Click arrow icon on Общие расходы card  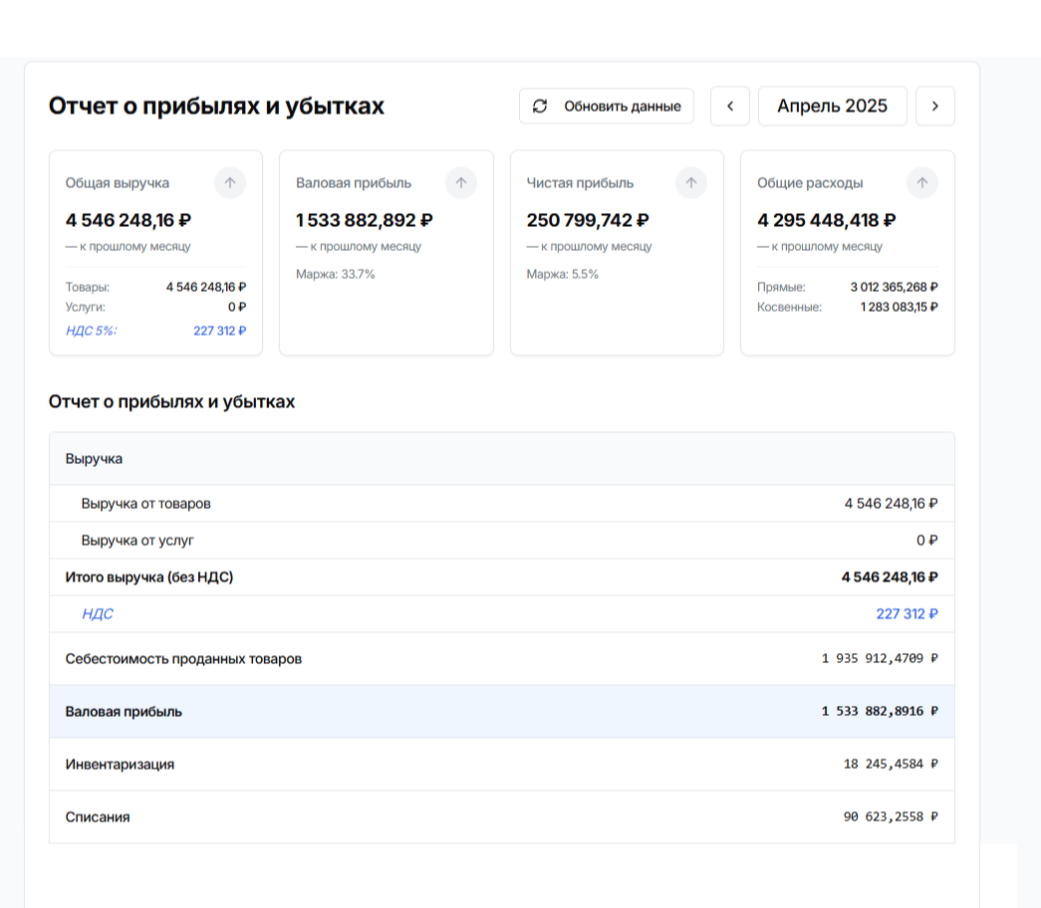click(x=921, y=183)
